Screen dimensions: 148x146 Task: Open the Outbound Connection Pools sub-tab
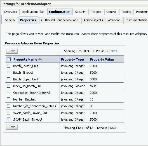[60, 20]
